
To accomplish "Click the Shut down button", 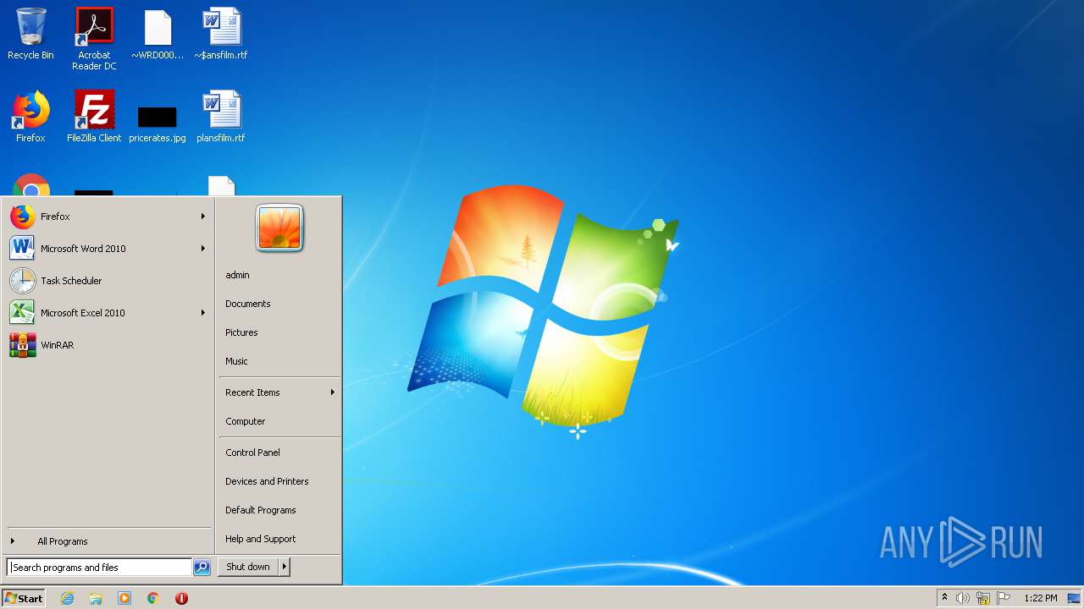I will pyautogui.click(x=248, y=567).
